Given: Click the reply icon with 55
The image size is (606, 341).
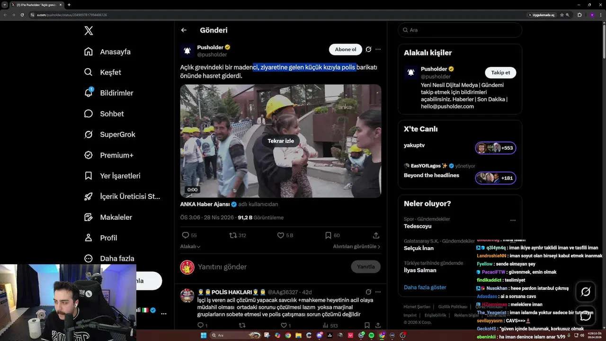Looking at the screenshot, I should click(x=189, y=235).
